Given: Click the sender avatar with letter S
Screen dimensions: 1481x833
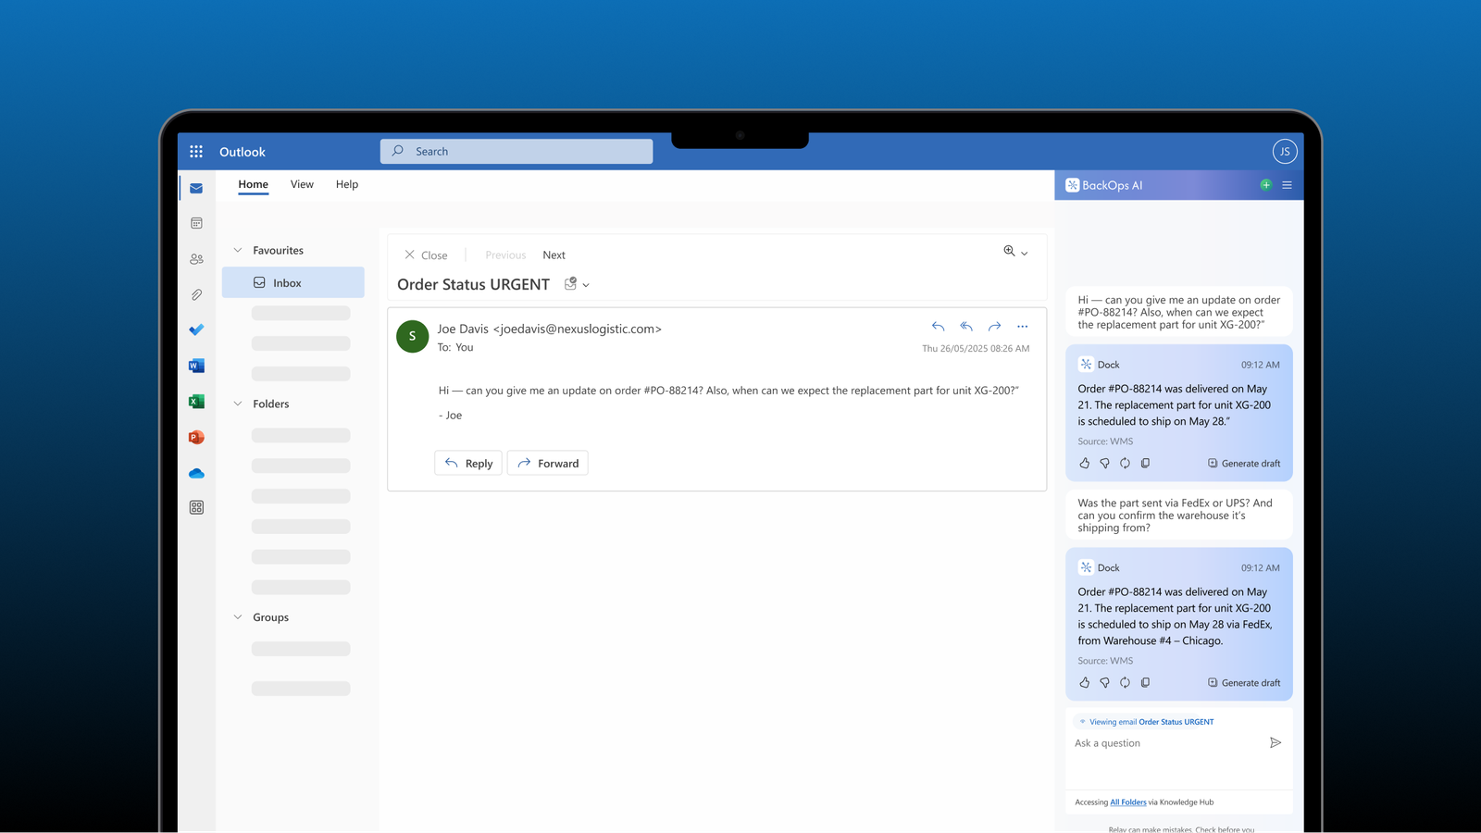Looking at the screenshot, I should pos(412,336).
